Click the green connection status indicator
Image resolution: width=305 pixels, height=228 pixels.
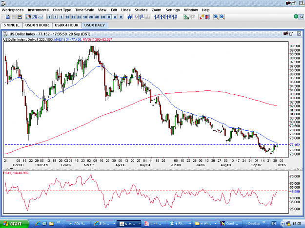(x=296, y=17)
